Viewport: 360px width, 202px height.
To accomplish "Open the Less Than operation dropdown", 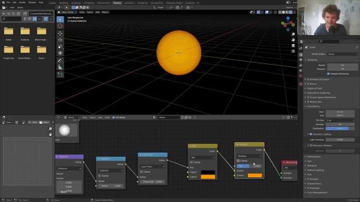I will 152,167.
